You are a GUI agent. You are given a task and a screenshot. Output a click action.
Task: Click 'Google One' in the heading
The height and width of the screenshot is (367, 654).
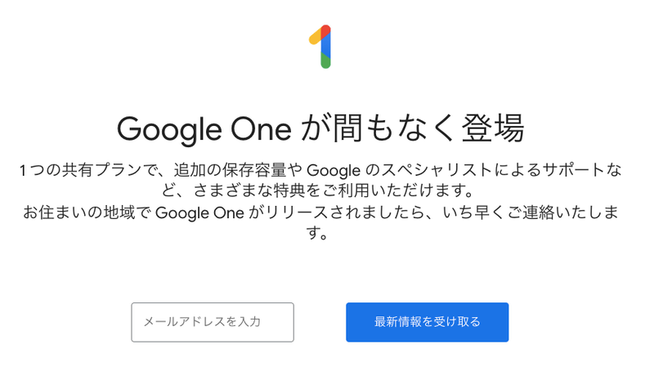click(x=205, y=128)
